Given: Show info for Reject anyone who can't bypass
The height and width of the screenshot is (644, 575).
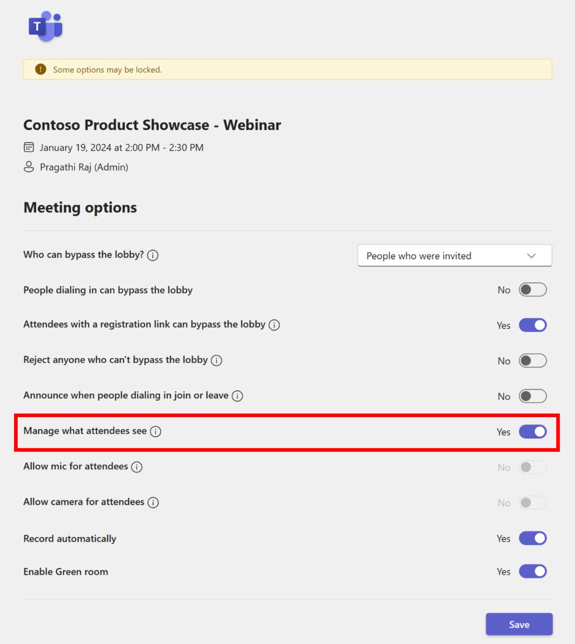Looking at the screenshot, I should click(x=216, y=360).
